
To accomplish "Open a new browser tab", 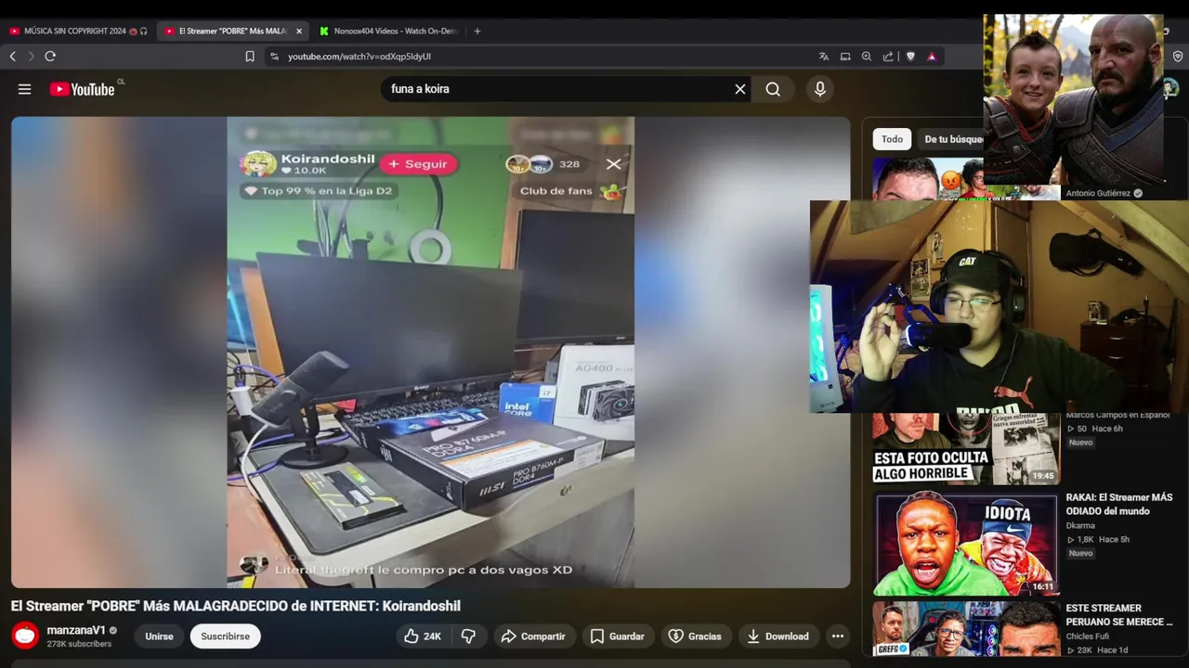I will (477, 31).
